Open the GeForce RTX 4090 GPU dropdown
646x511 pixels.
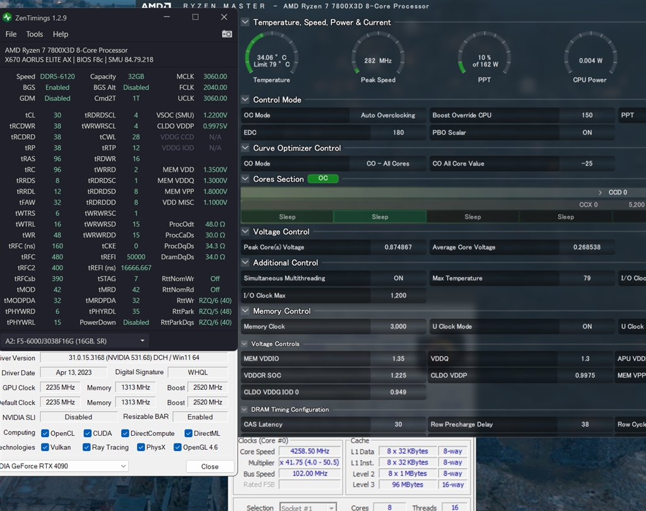click(x=63, y=466)
